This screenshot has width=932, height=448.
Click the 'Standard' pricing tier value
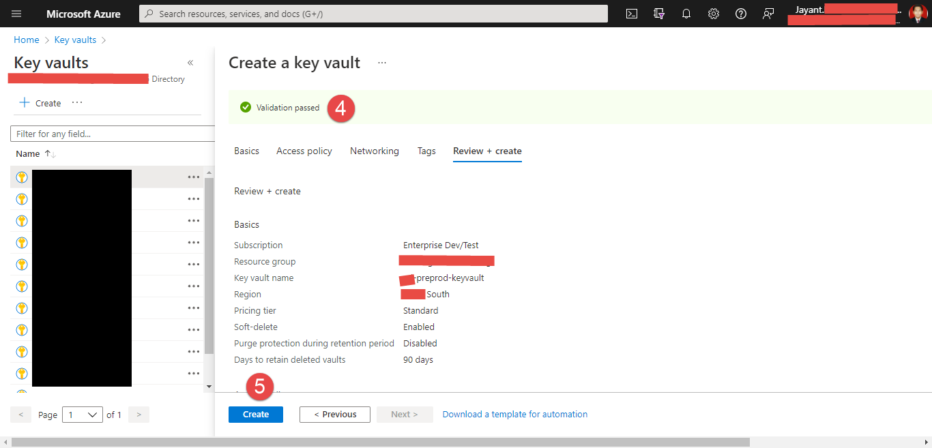(x=421, y=311)
